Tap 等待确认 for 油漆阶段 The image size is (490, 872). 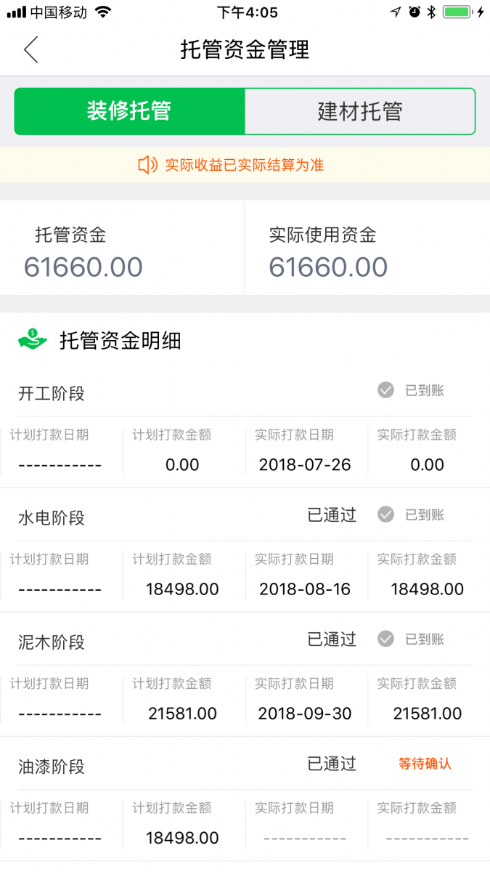pyautogui.click(x=425, y=764)
